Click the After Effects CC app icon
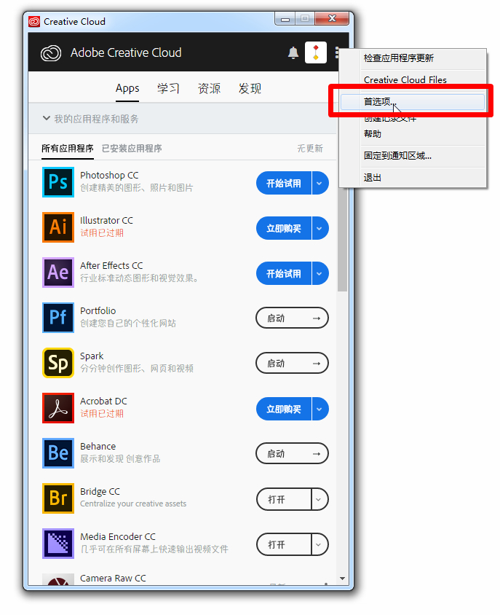 click(58, 273)
